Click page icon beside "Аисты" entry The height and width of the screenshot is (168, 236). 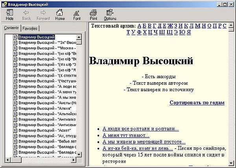[15, 103]
